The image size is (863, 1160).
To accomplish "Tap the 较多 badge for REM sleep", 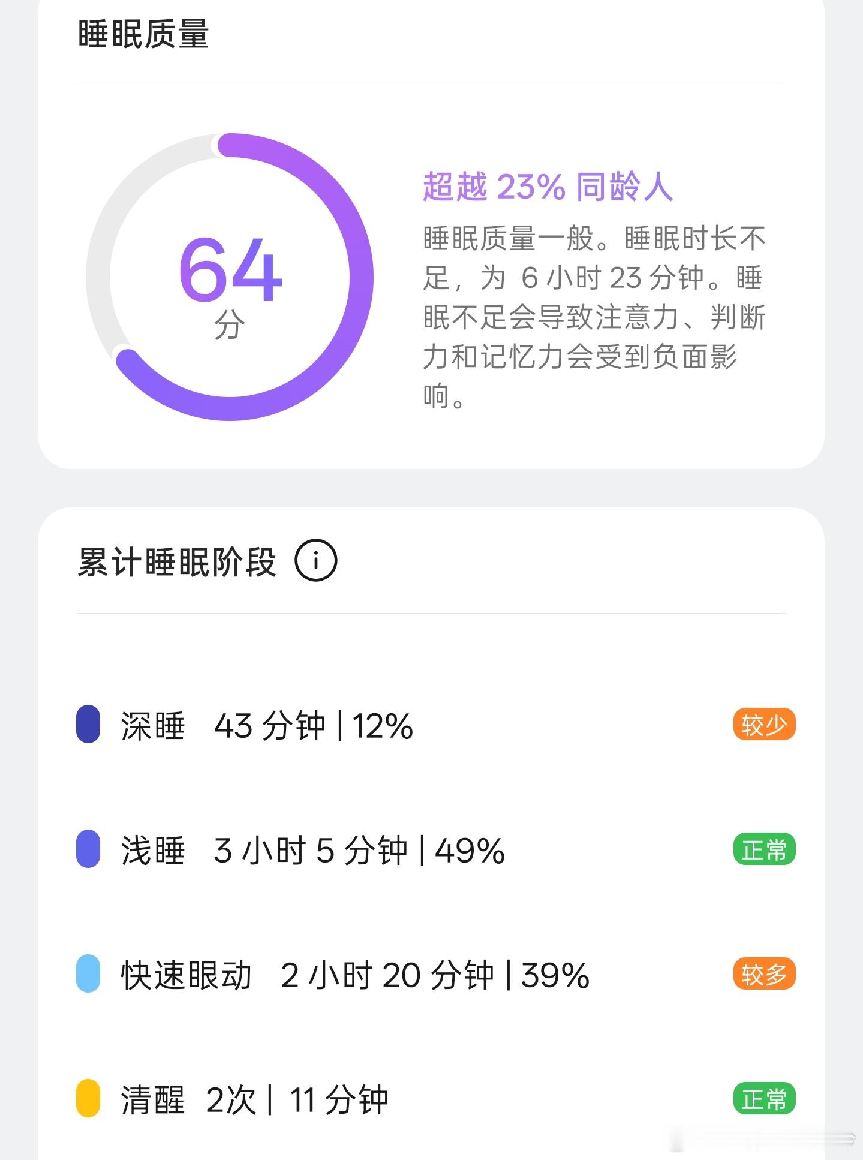I will (x=764, y=974).
